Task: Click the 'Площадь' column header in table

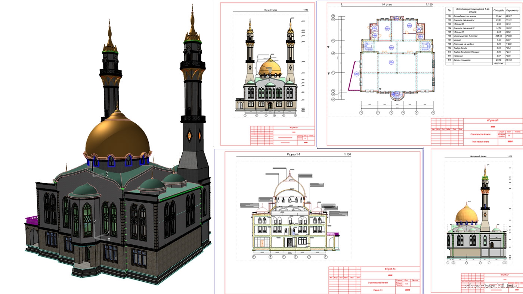Action: 498,10
